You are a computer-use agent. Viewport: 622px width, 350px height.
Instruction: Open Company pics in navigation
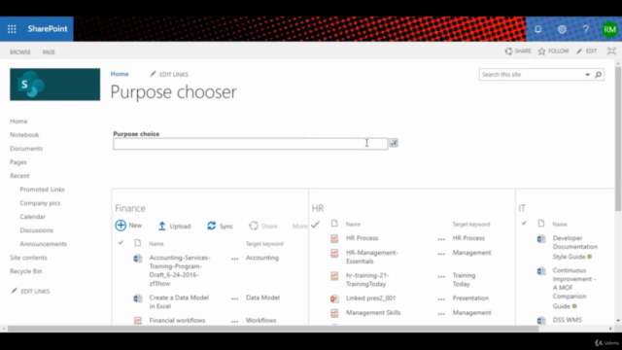40,203
